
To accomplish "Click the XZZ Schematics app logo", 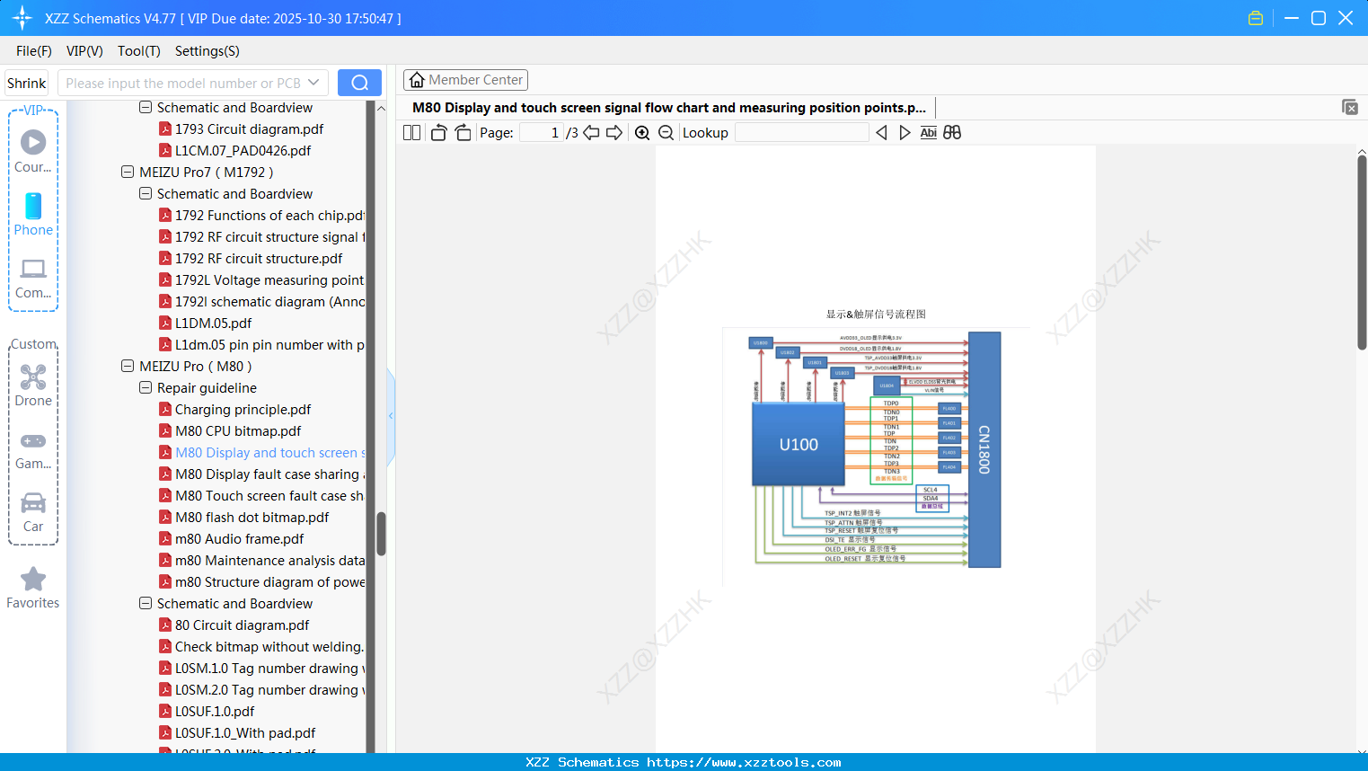I will click(x=22, y=18).
